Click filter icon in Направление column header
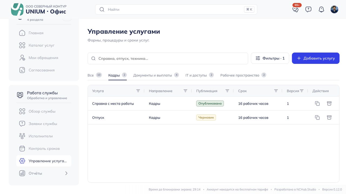 click(x=185, y=91)
